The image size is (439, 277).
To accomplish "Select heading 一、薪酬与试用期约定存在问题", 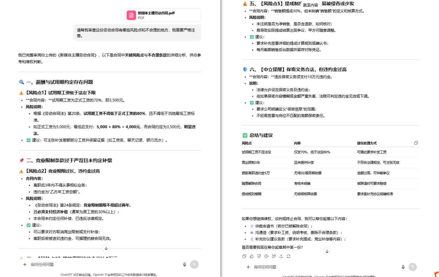I will (x=60, y=82).
